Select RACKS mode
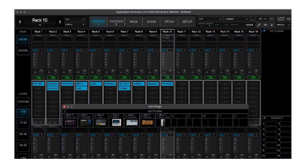Viewport: 306px width, 168px height. pyautogui.click(x=23, y=39)
